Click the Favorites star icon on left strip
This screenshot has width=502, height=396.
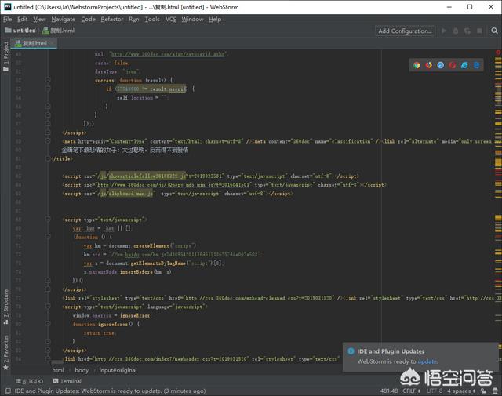coord(5,367)
